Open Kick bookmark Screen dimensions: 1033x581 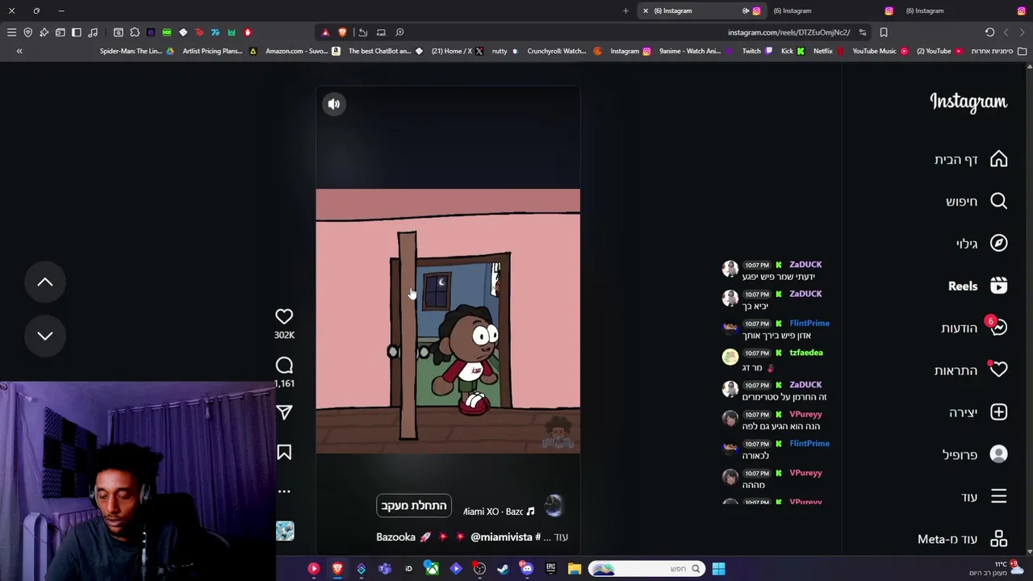pos(793,51)
